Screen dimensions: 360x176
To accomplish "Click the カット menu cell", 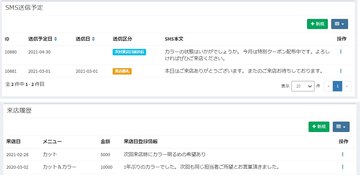I will coord(50,155).
